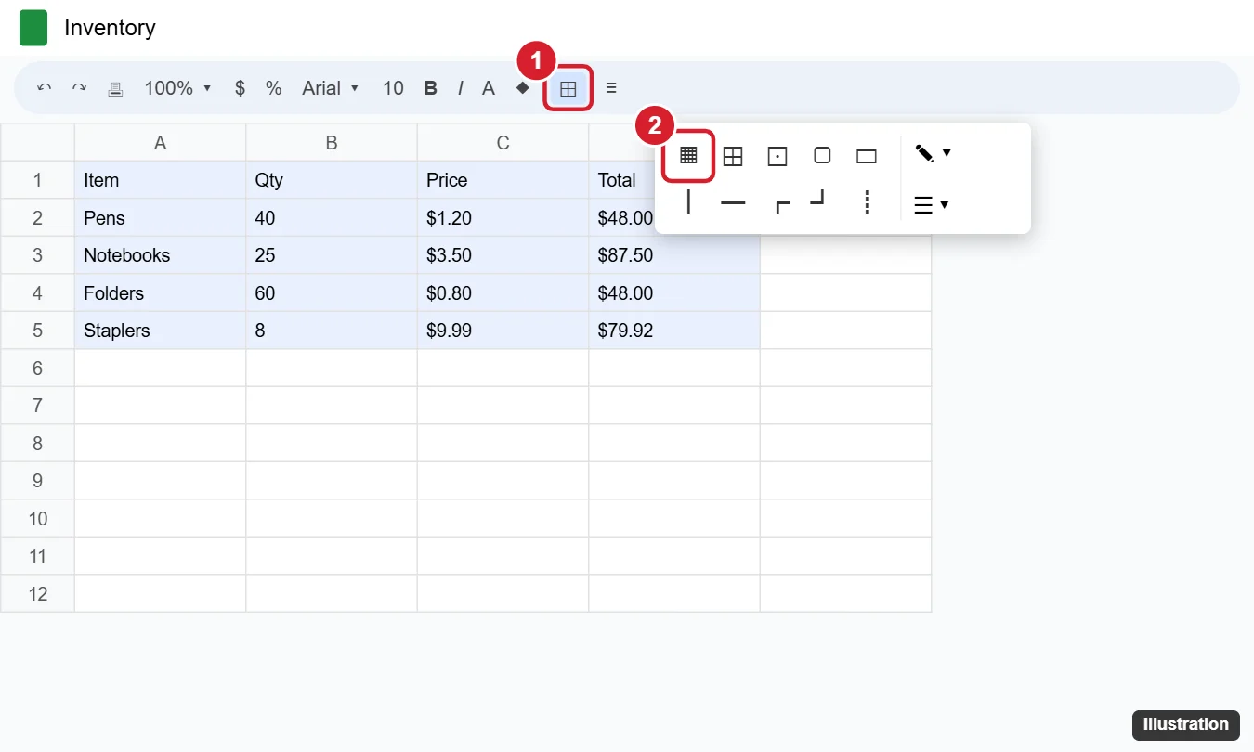Toggle bold formatting
This screenshot has height=752, width=1254.
click(x=430, y=88)
